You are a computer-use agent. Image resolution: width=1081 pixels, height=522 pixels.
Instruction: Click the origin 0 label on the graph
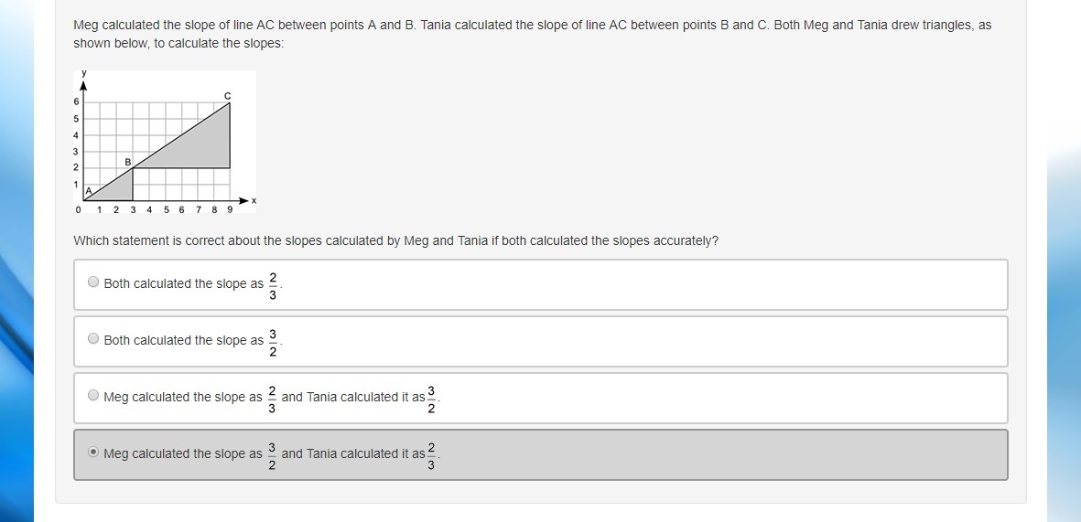(x=78, y=209)
